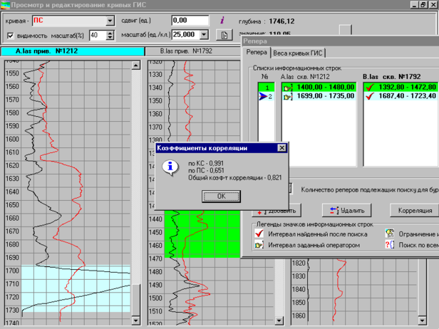Toggle the 'видимость' checkbox
The height and width of the screenshot is (329, 439).
(x=11, y=35)
